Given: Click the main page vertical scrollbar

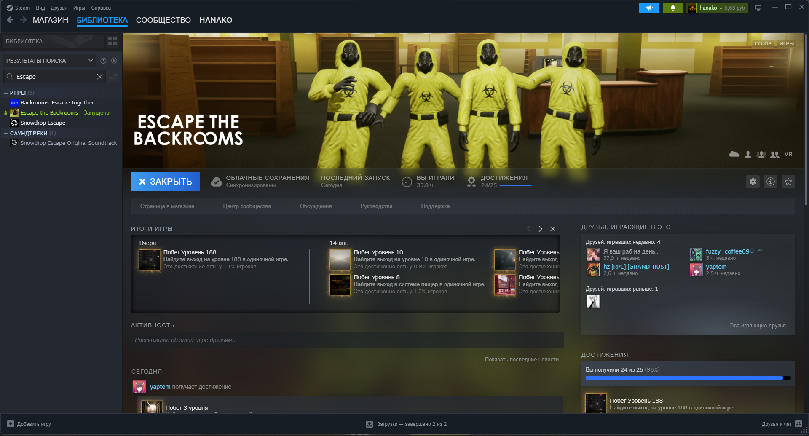Looking at the screenshot, I should 806,120.
